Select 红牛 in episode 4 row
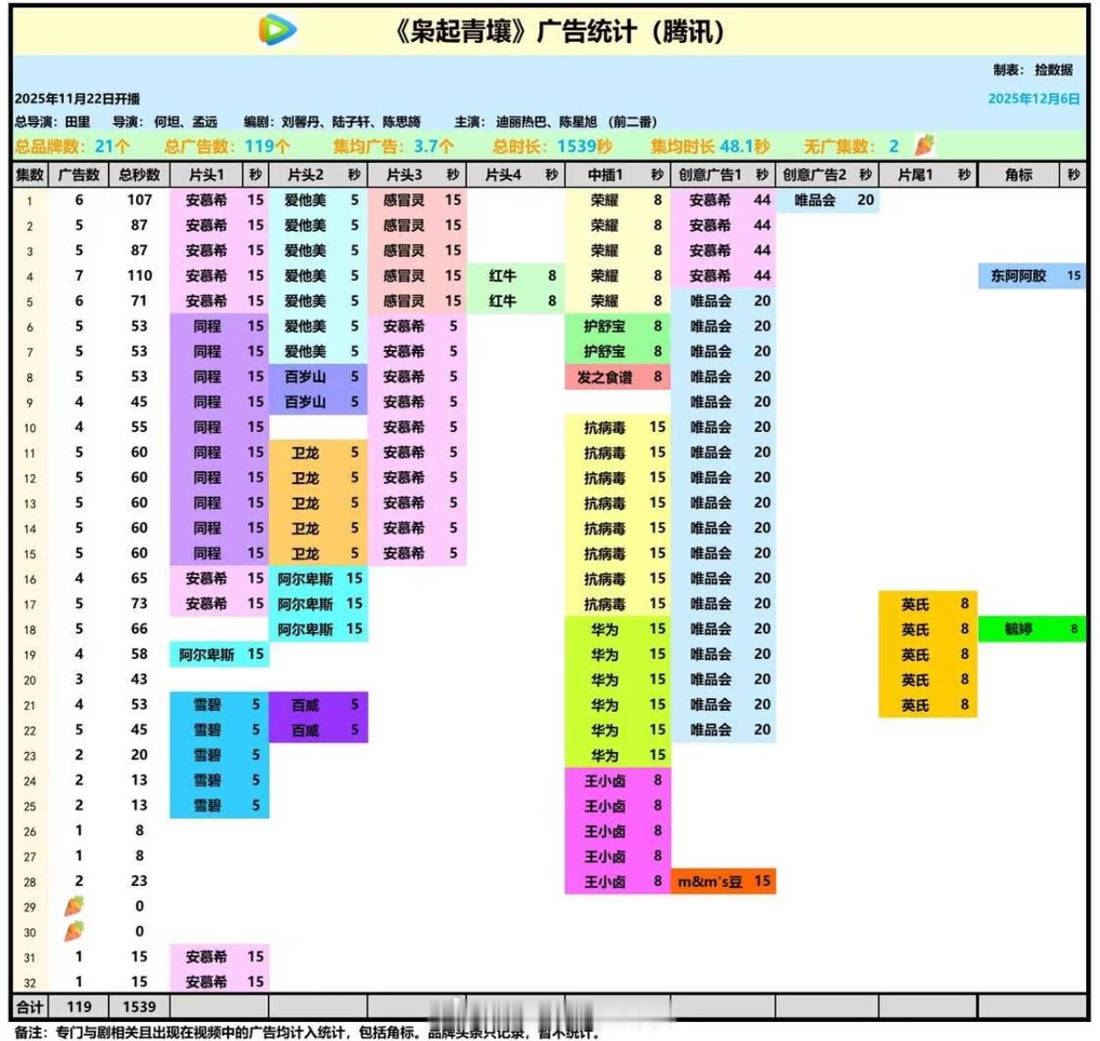The width and height of the screenshot is (1100, 1041). coord(515,275)
